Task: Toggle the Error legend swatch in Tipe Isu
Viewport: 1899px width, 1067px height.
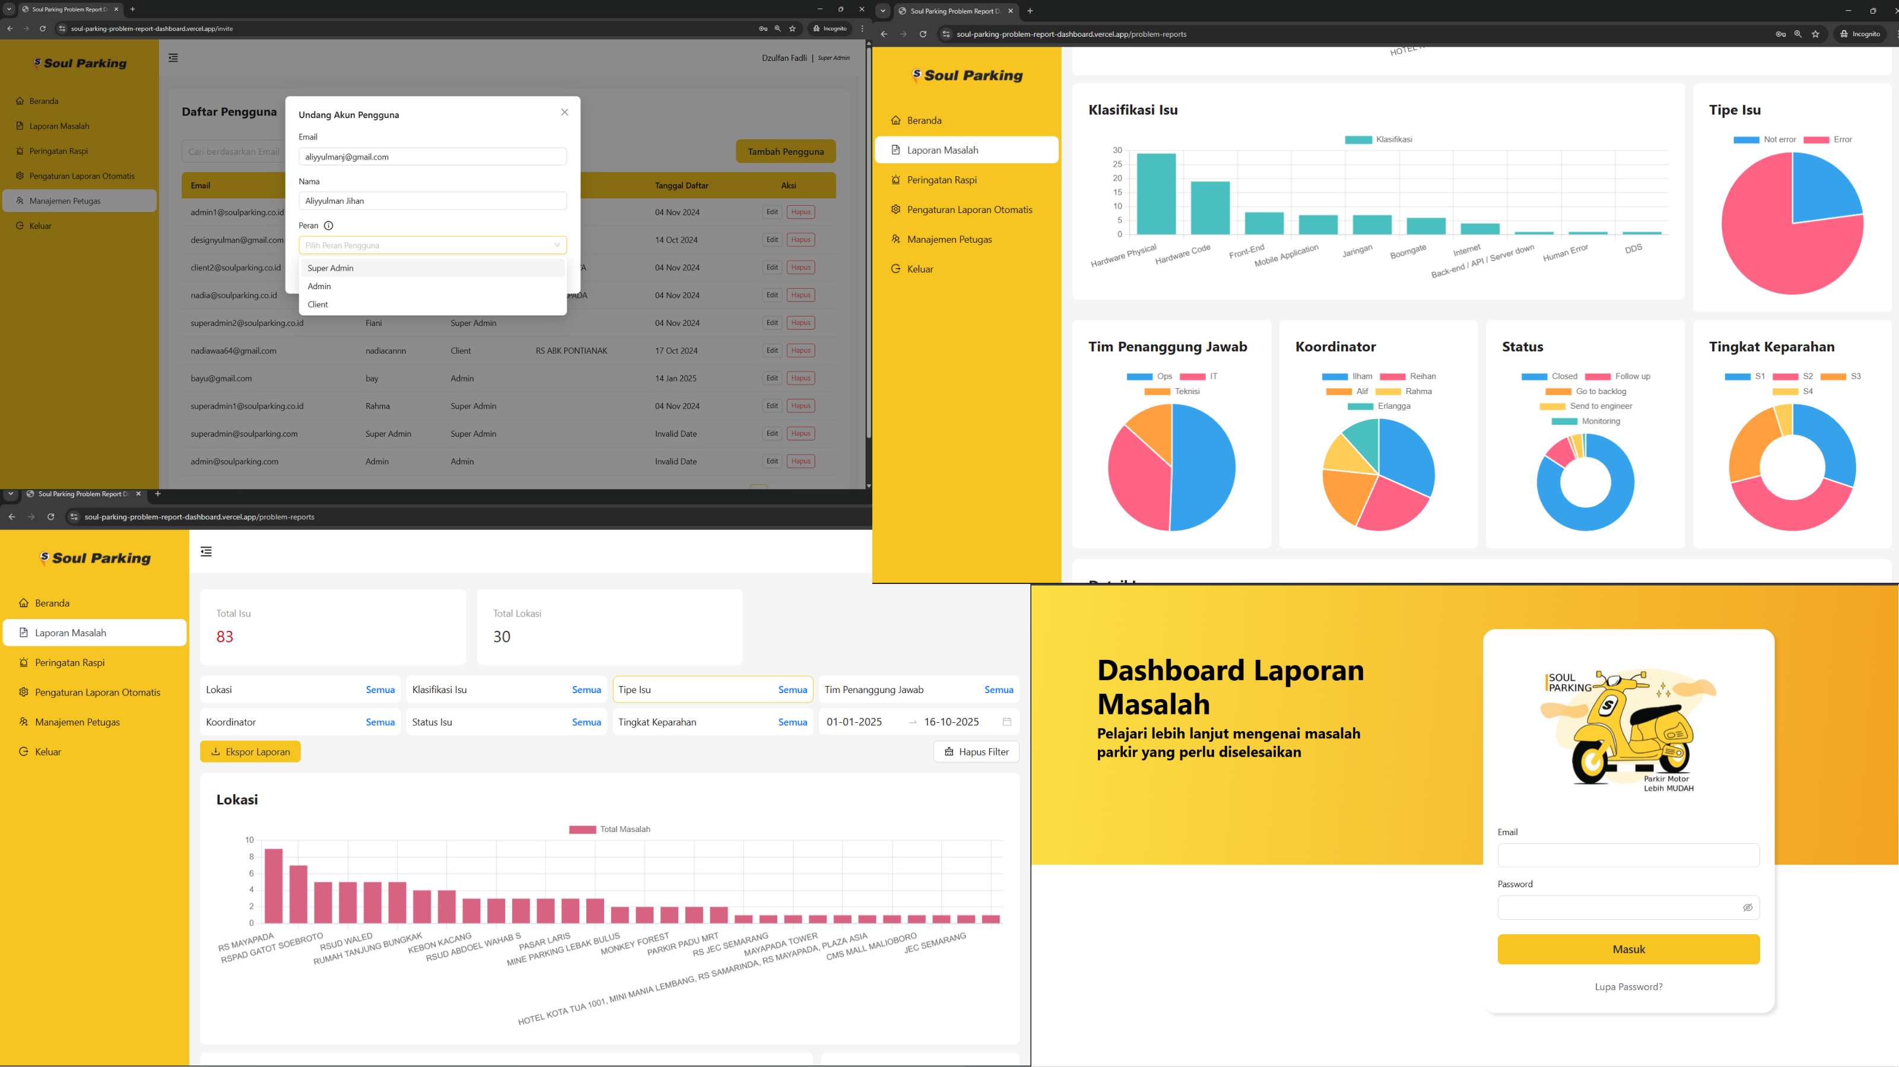Action: point(1817,139)
